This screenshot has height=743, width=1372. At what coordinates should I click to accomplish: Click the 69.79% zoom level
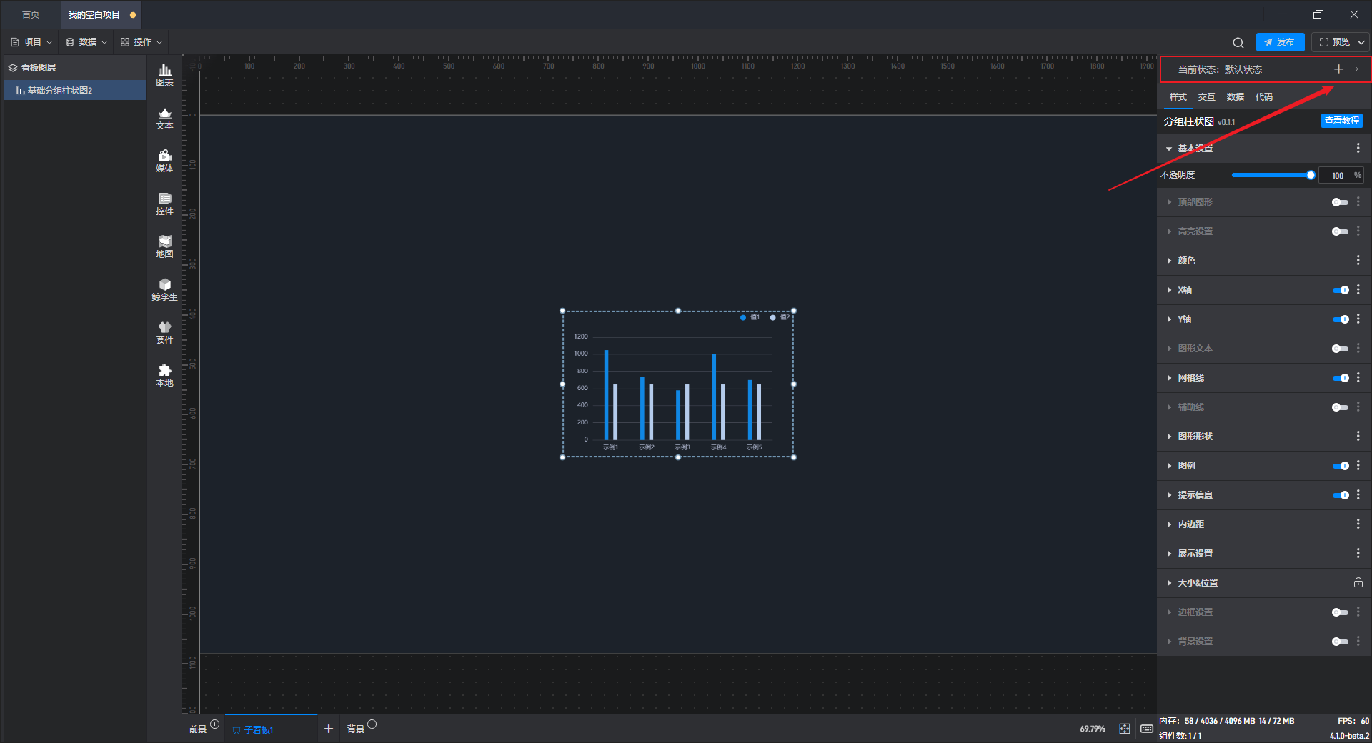point(1093,729)
